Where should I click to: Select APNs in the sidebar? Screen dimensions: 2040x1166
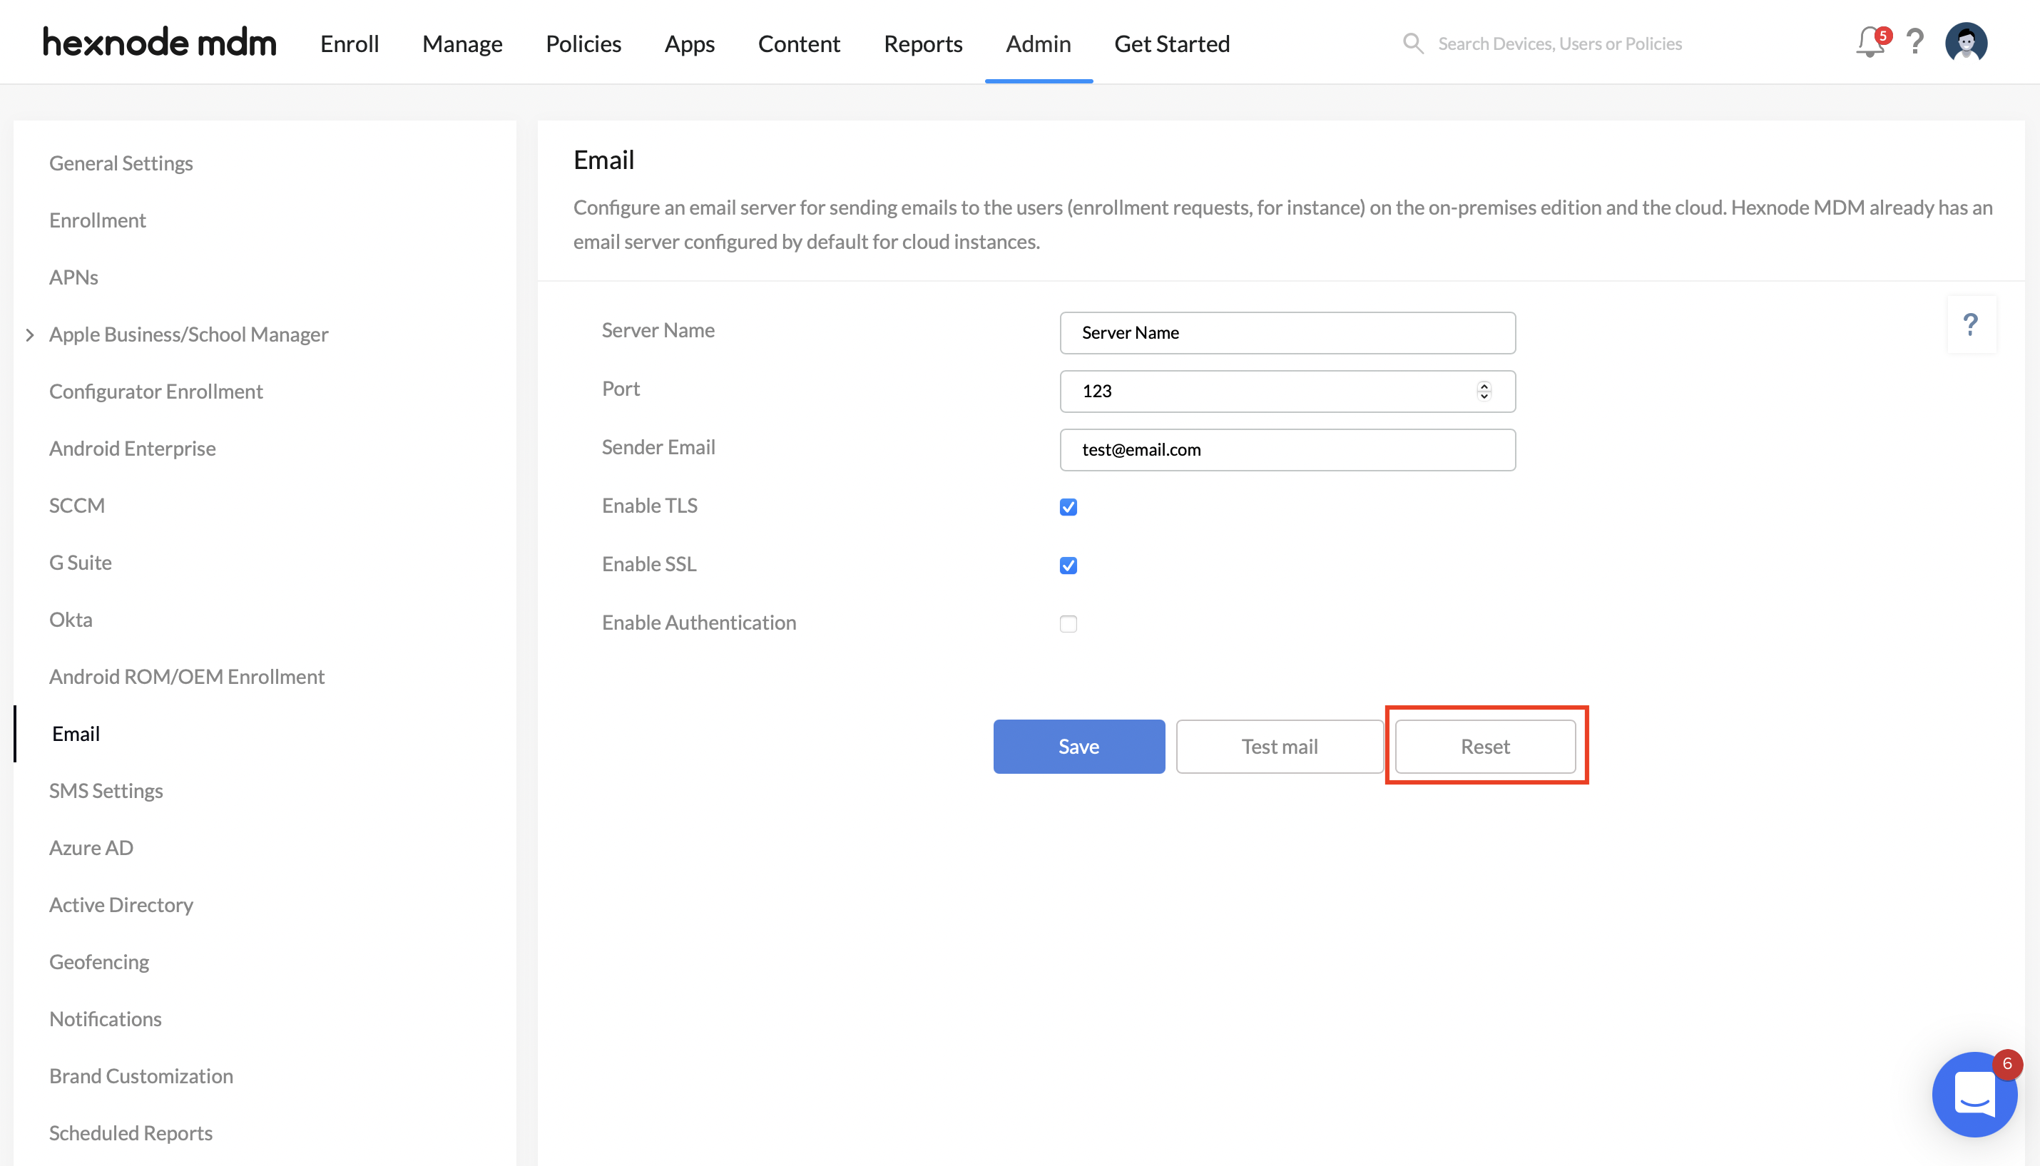click(73, 277)
